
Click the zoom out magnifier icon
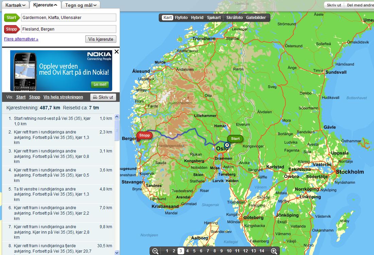tap(155, 251)
